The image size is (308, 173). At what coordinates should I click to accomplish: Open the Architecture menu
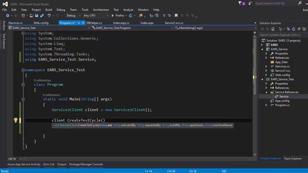101,10
